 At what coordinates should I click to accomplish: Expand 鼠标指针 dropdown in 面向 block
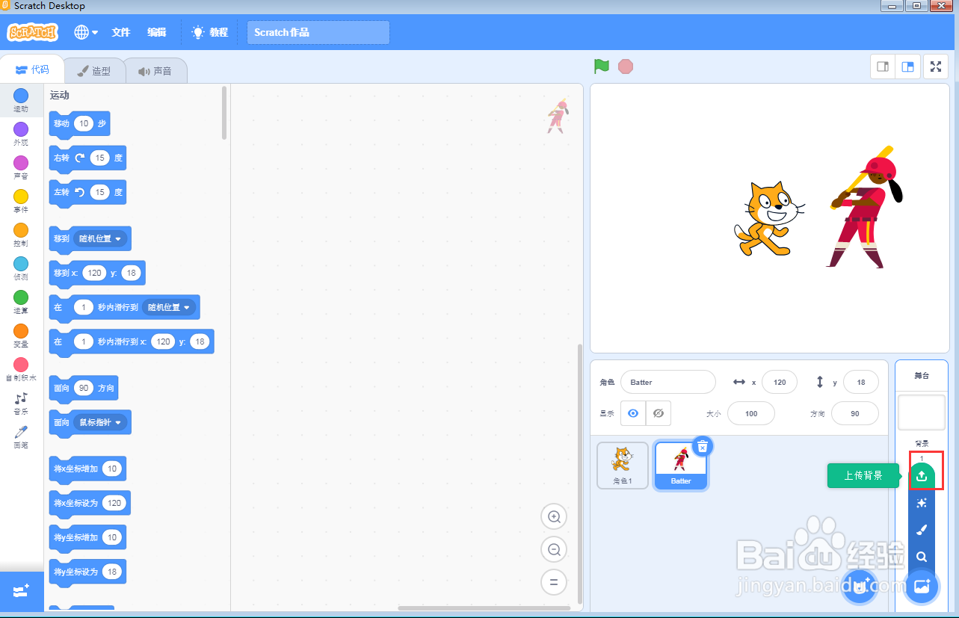click(99, 422)
